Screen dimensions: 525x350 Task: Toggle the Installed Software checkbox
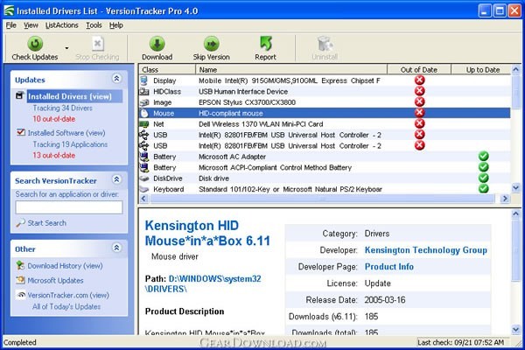pos(21,132)
